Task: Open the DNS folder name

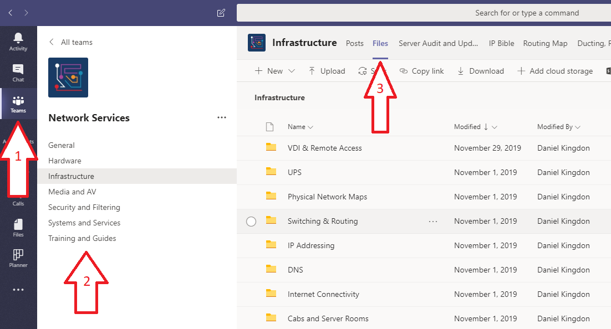Action: (296, 270)
